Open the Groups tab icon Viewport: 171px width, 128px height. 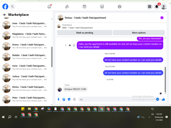point(119,7)
